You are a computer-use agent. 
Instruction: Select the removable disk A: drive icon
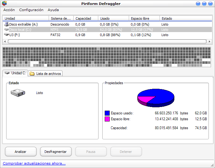6,24
